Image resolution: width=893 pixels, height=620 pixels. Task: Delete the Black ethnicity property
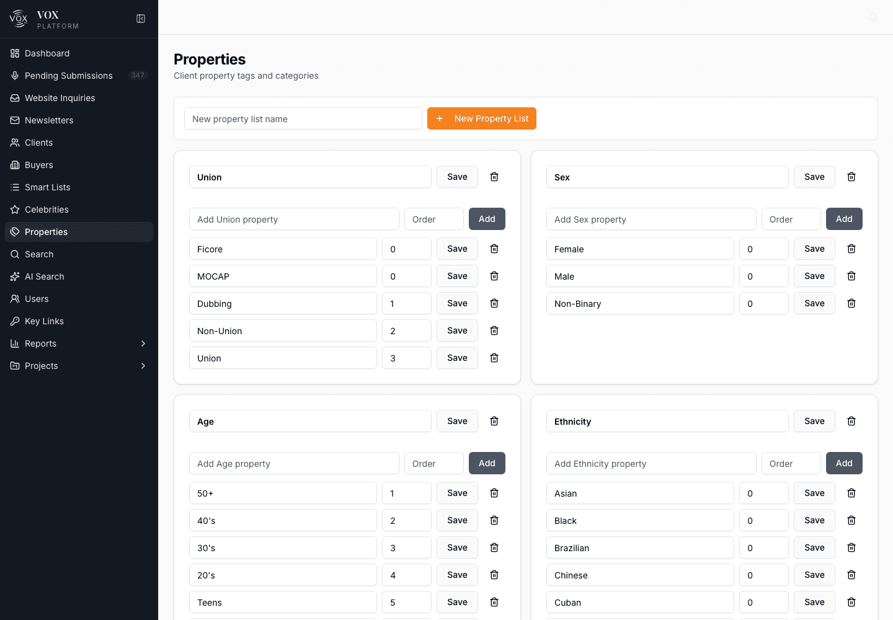pyautogui.click(x=851, y=520)
